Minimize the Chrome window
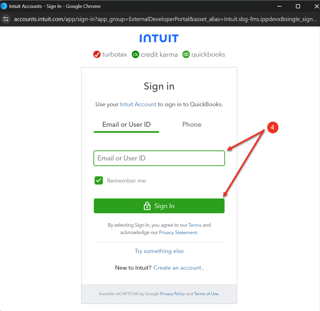The image size is (320, 311). 280,7
